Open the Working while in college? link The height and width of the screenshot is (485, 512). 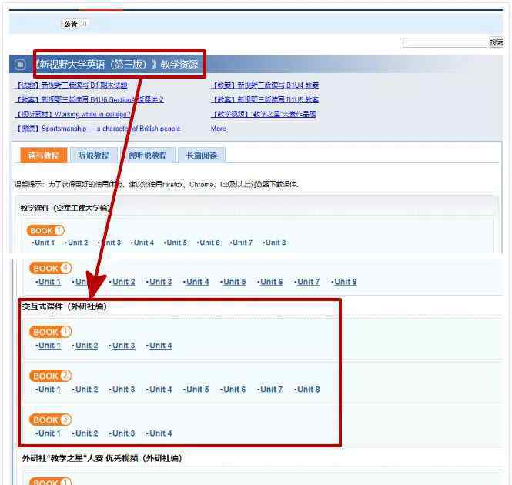point(73,114)
